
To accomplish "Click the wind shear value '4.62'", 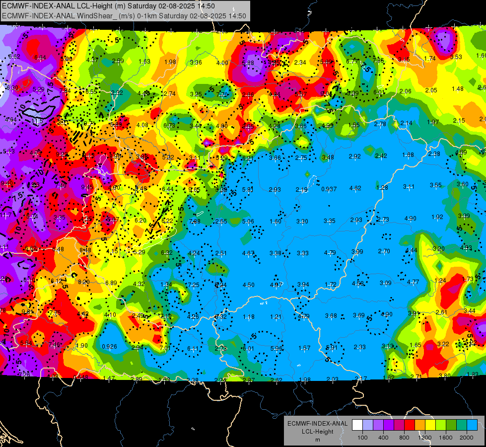I will [x=355, y=188].
